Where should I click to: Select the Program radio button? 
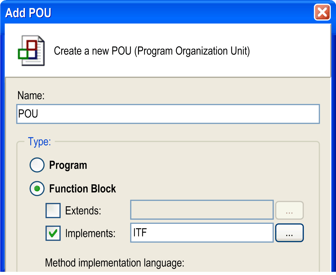point(37,165)
